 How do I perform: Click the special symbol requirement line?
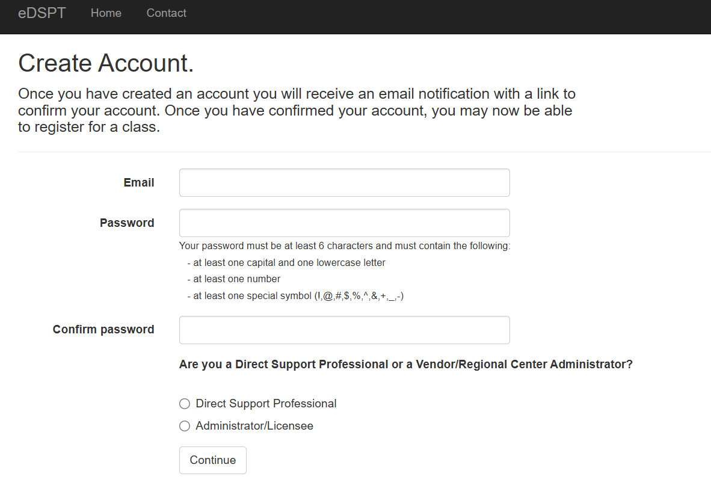coord(295,296)
